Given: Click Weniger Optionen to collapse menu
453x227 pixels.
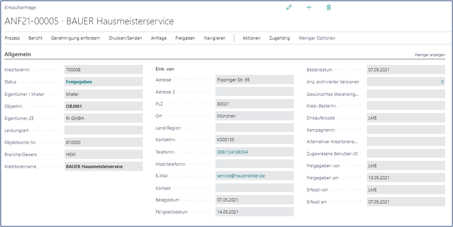Looking at the screenshot, I should pos(317,38).
